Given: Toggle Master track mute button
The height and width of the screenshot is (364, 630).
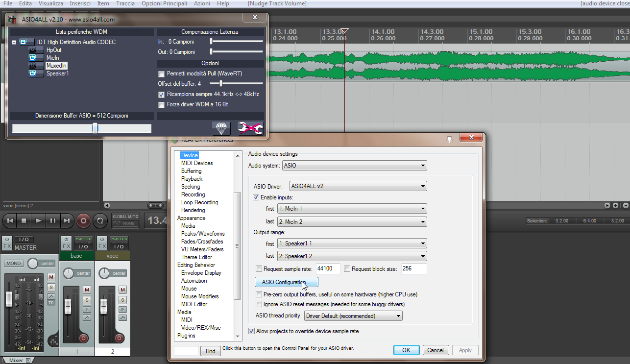Looking at the screenshot, I should click(51, 277).
